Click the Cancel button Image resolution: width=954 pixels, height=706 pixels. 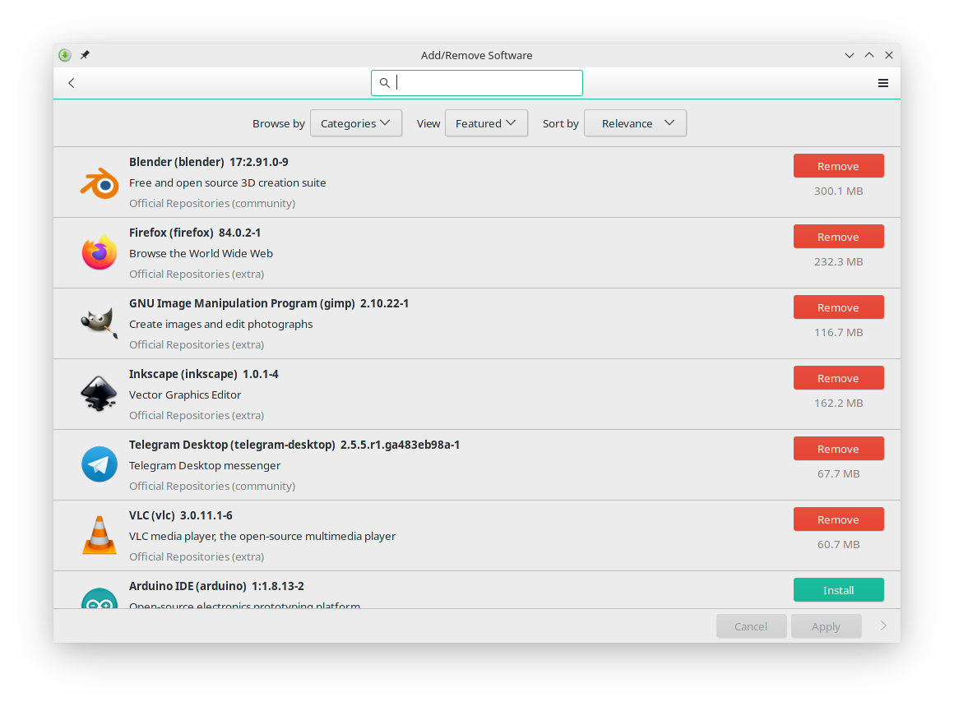click(x=751, y=625)
